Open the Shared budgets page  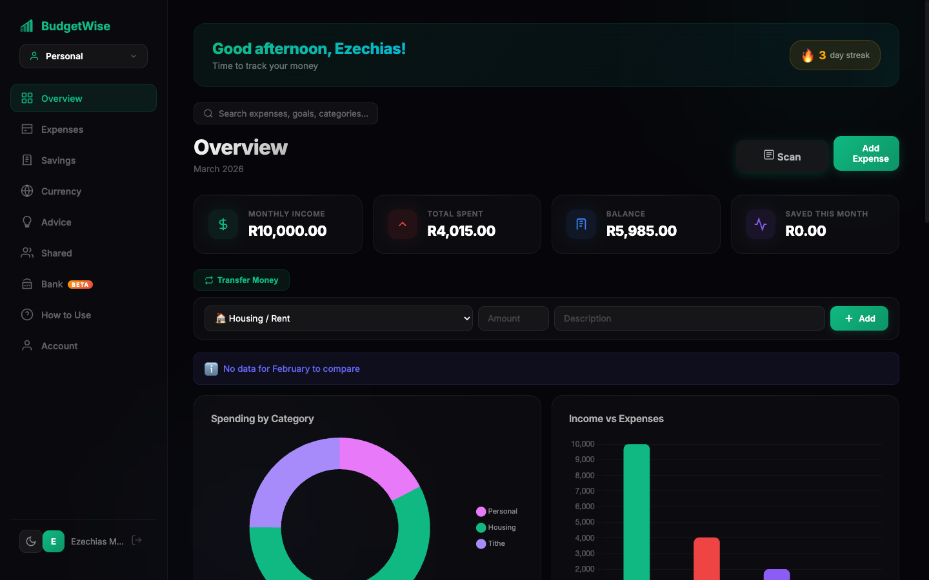pos(83,253)
